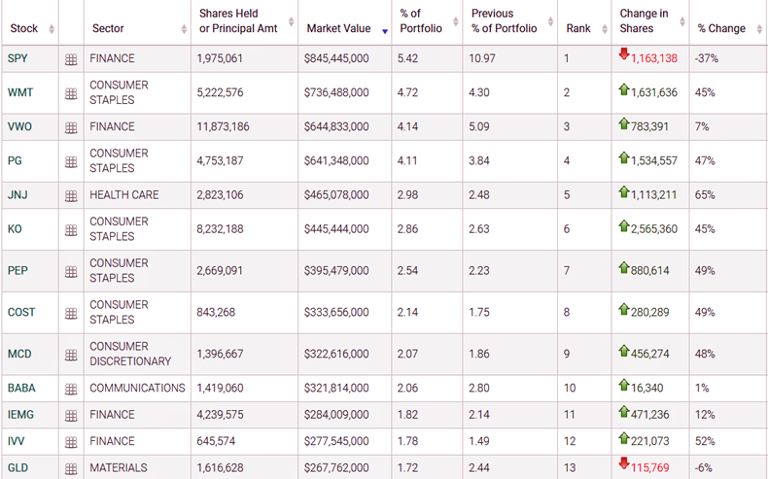Viewport: 768px width, 479px height.
Task: Click green up arrow in PG row
Action: [x=624, y=157]
